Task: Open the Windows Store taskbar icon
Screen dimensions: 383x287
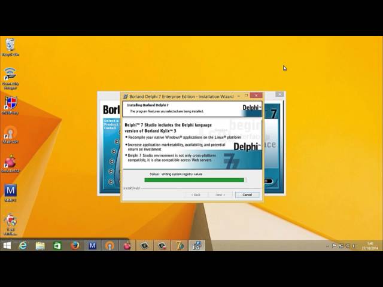Action: point(57,246)
